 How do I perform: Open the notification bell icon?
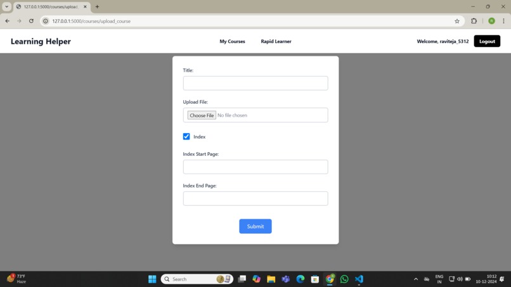(x=502, y=279)
